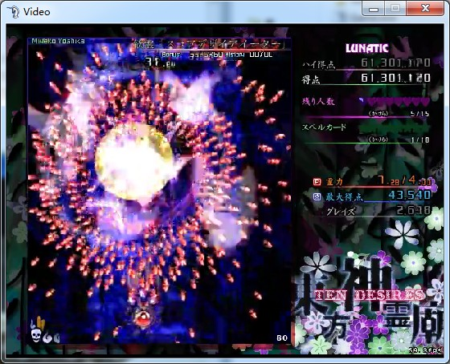Click the spell card name banner
The width and height of the screenshot is (450, 364).
pos(209,44)
